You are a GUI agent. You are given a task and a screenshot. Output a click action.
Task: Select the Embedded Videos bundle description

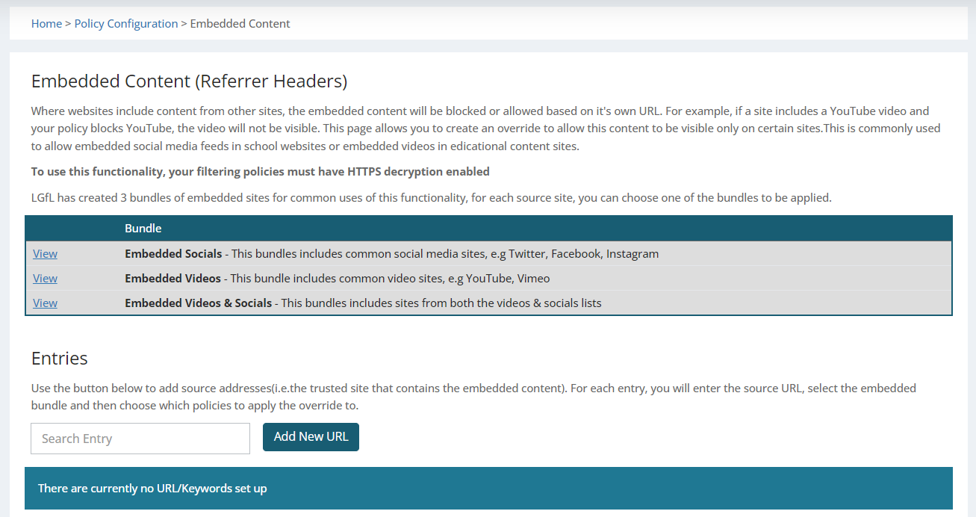tap(337, 279)
